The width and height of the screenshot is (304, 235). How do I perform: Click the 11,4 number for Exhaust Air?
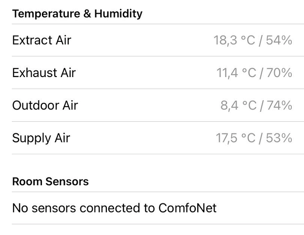(226, 73)
